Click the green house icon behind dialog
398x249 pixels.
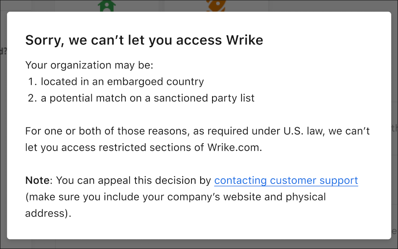106,6
